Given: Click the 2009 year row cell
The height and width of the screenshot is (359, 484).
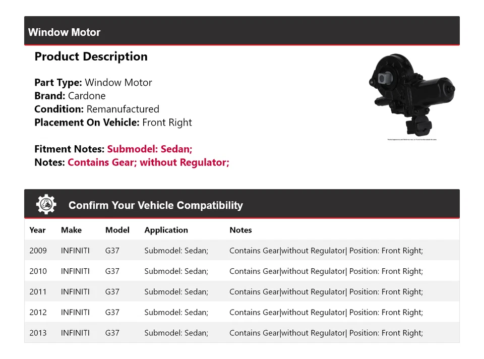Looking at the screenshot, I should 38,251.
